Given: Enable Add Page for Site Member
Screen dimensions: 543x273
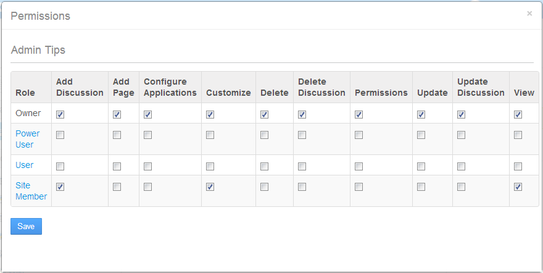Looking at the screenshot, I should click(117, 187).
